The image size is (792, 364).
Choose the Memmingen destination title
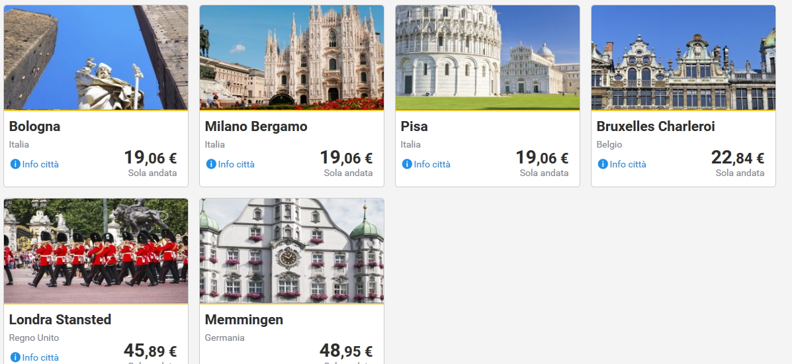coord(244,320)
